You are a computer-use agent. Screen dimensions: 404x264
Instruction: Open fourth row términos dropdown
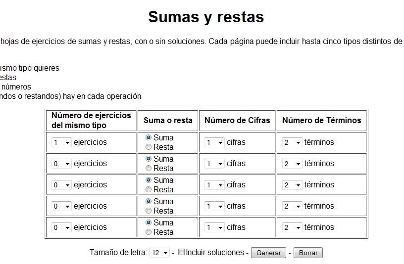tap(292, 206)
